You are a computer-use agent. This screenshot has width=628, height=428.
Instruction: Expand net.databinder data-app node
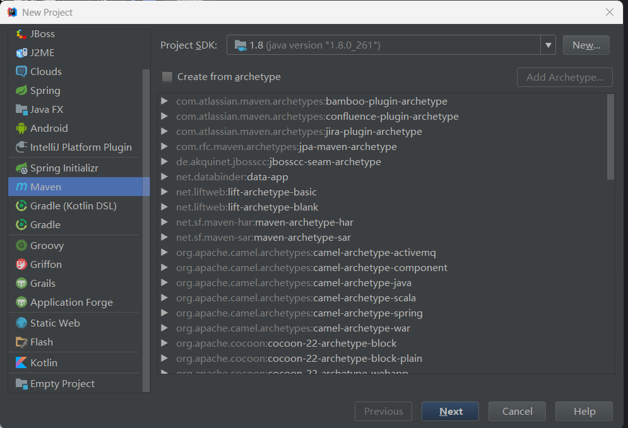tap(164, 176)
